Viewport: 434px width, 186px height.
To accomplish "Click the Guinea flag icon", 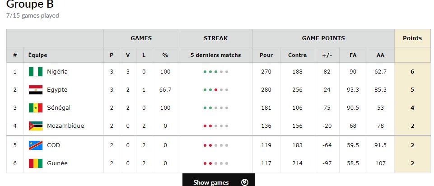I will (35, 163).
